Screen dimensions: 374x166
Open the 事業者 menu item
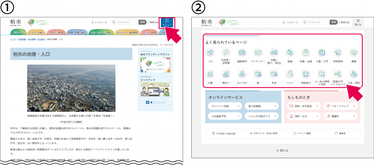coord(341,133)
